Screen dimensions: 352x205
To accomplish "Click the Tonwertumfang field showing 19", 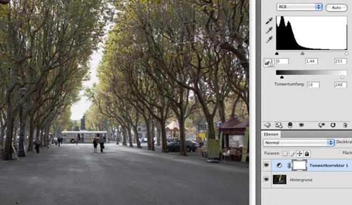I will 313,85.
